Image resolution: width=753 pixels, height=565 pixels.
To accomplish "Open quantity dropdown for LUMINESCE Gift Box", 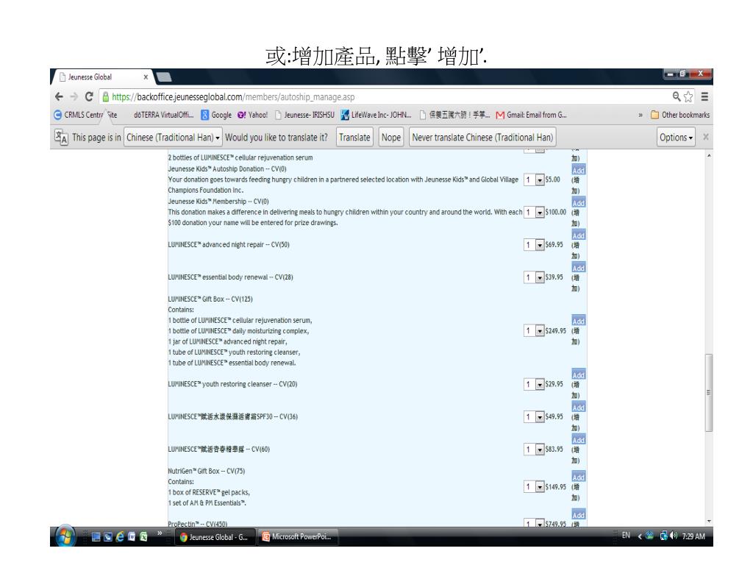I will click(x=534, y=331).
